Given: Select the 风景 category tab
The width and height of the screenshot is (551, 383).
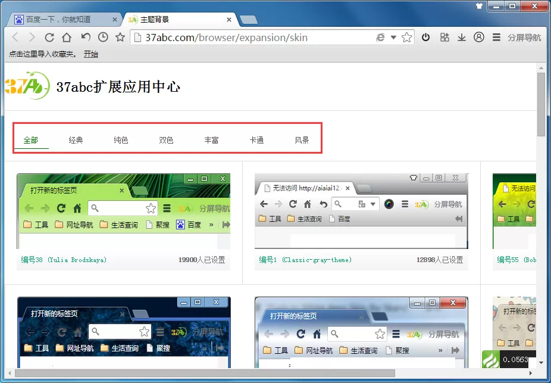Looking at the screenshot, I should click(x=302, y=140).
